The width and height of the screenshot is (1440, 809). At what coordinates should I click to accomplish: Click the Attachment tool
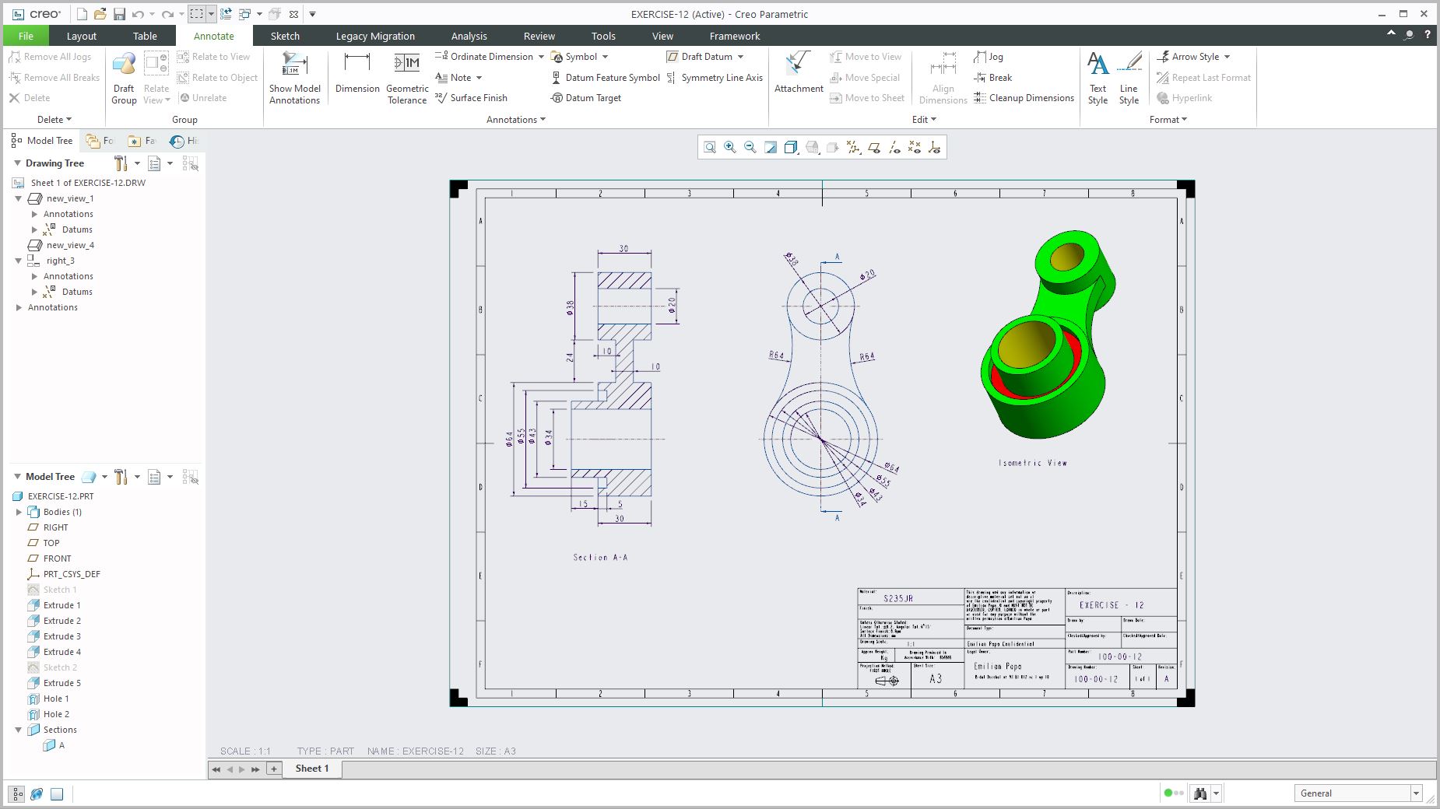(x=799, y=73)
